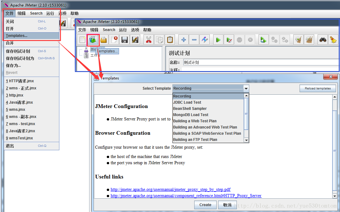Click the Open folder toolbar icon
The width and height of the screenshot is (340, 212).
[104, 40]
